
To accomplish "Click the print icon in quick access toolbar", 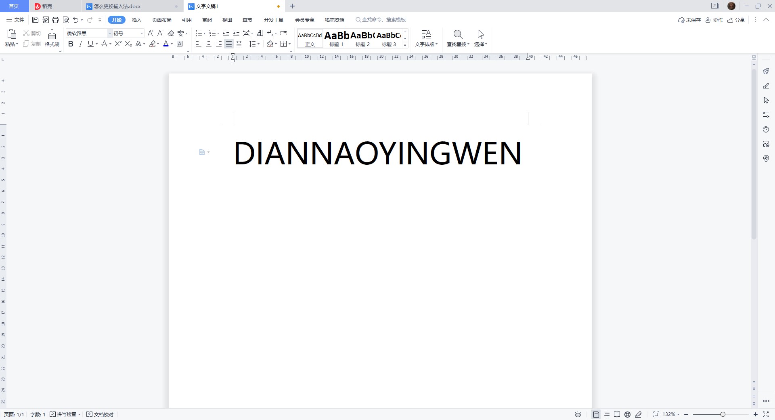I will (56, 20).
